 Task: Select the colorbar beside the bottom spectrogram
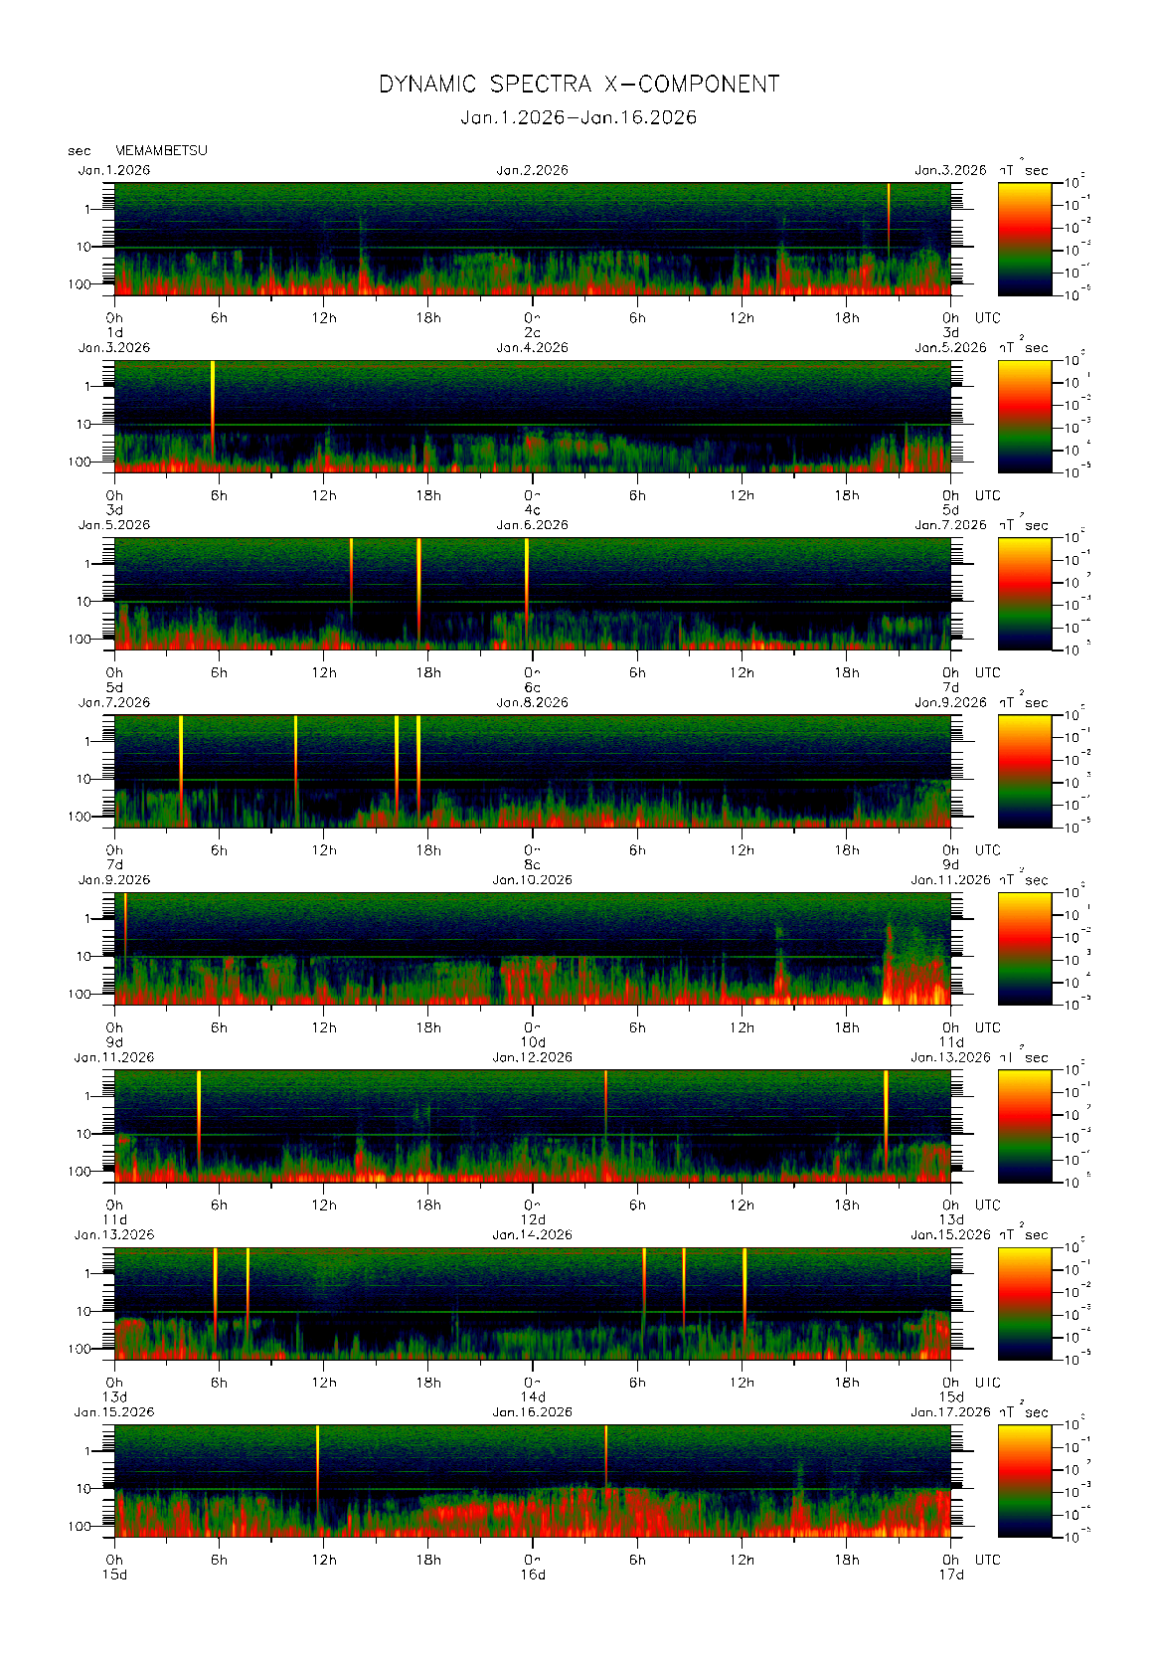(1024, 1480)
